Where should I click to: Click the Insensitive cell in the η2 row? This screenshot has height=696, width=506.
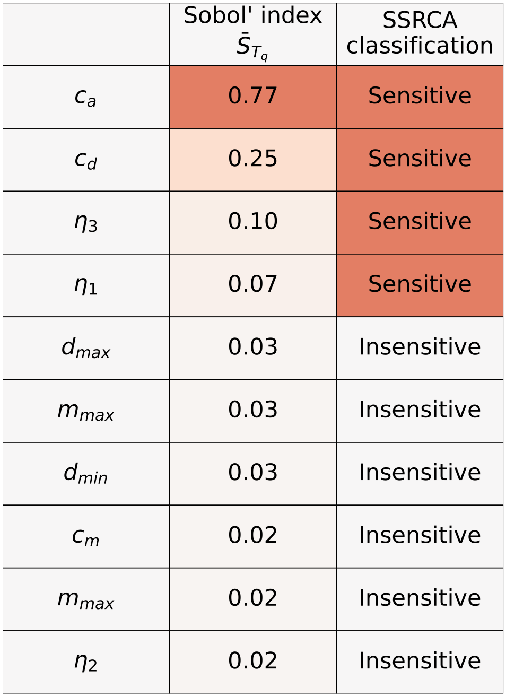point(420,662)
